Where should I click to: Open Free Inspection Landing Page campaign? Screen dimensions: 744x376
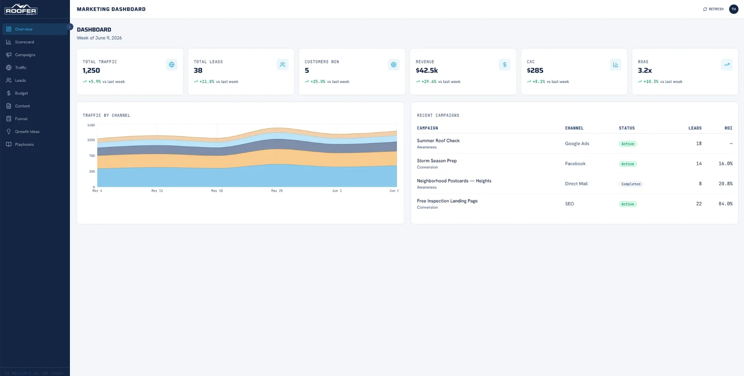pos(447,201)
